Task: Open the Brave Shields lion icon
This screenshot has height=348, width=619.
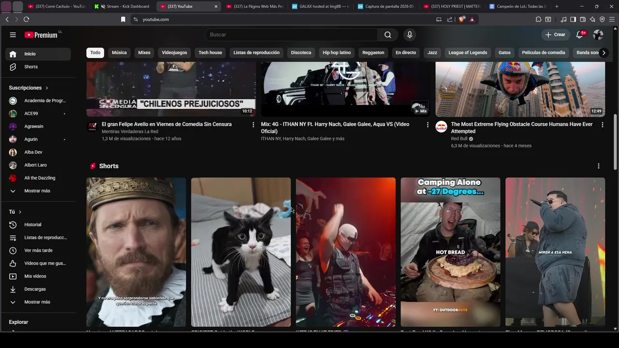Action: click(462, 19)
